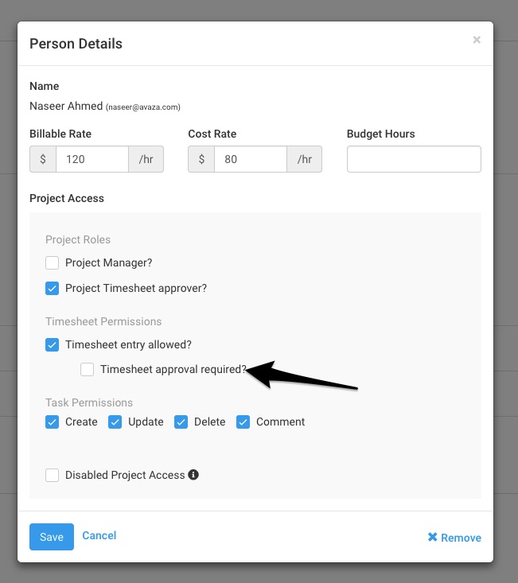Image resolution: width=518 pixels, height=583 pixels.
Task: Check the Disabled Project Access box
Action: pyautogui.click(x=52, y=475)
